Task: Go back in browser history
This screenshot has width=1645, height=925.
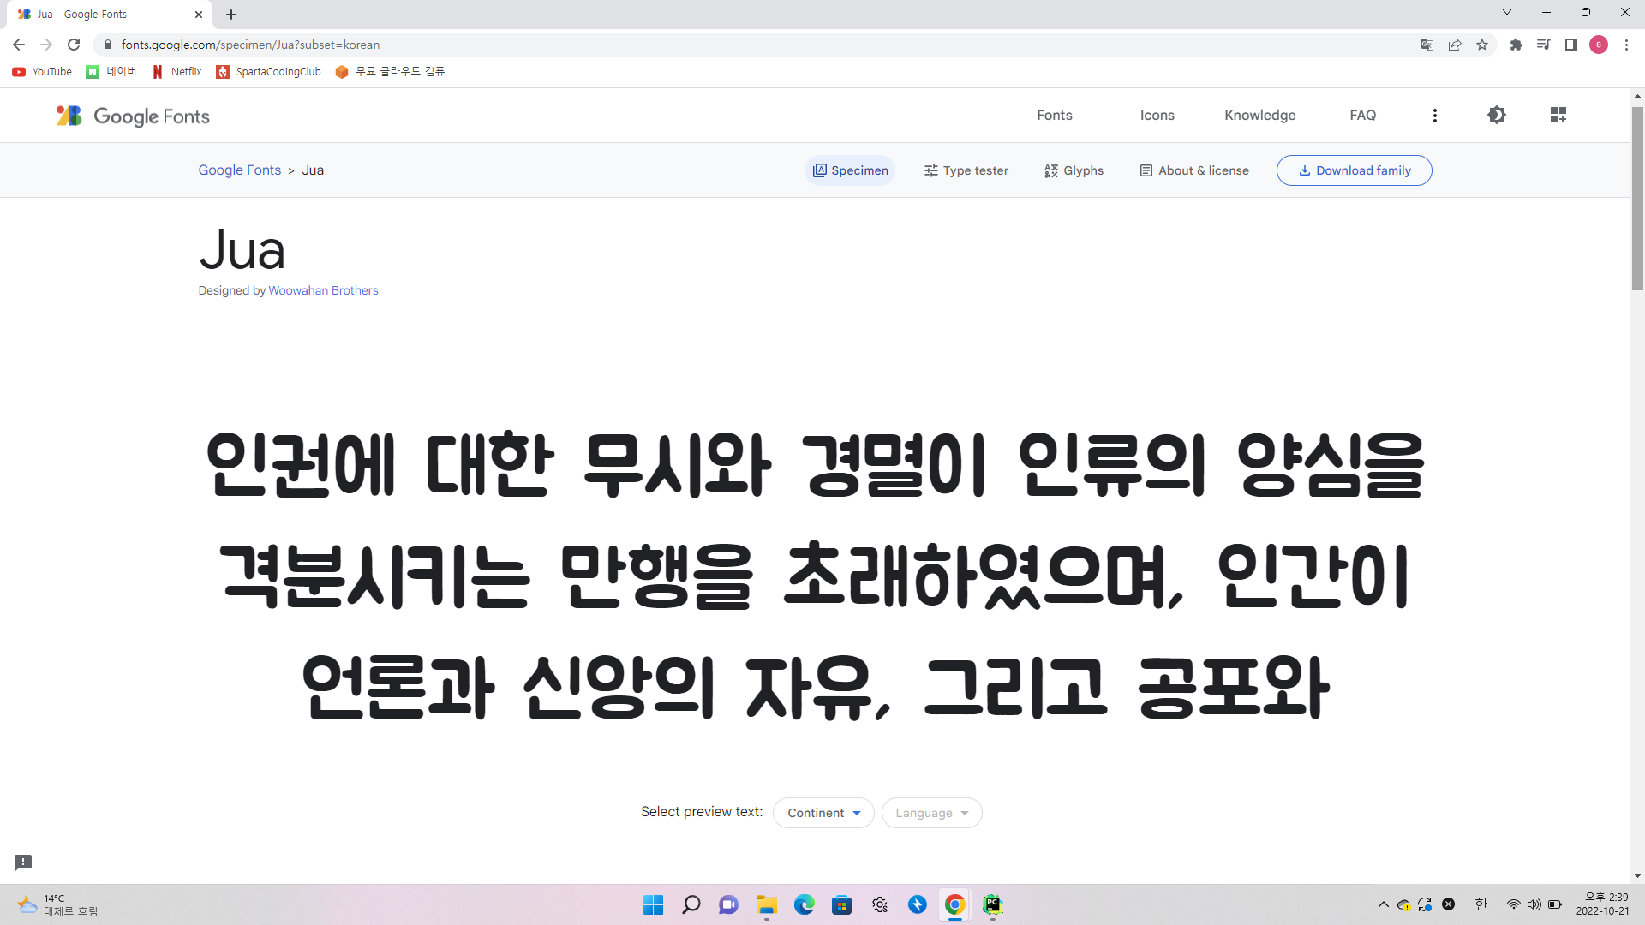Action: point(19,45)
